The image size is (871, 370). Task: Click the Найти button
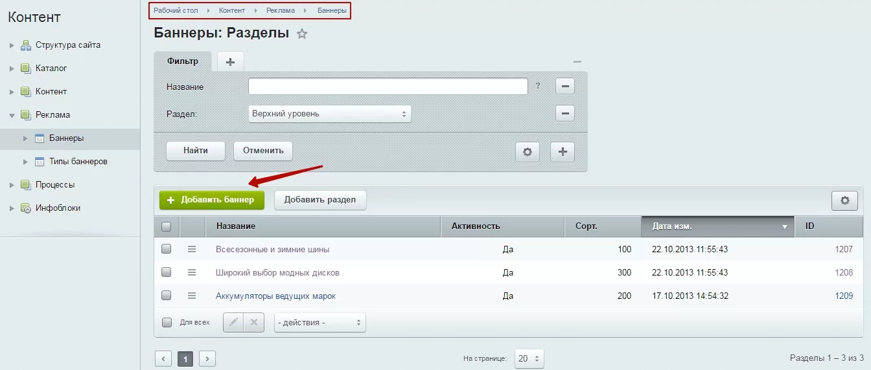tap(196, 151)
